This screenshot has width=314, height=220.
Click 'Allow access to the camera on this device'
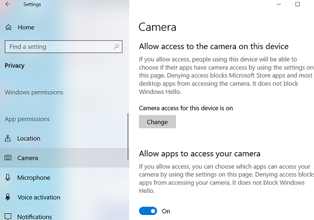coord(214,46)
